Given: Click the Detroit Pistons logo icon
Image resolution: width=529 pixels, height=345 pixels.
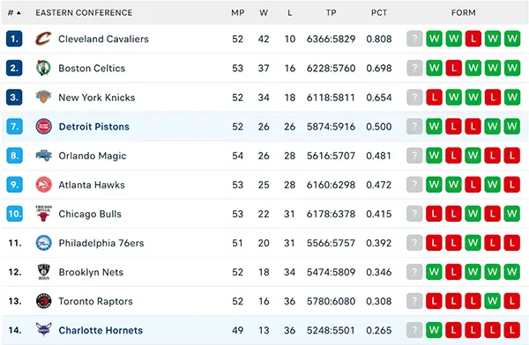Looking at the screenshot, I should pos(43,127).
